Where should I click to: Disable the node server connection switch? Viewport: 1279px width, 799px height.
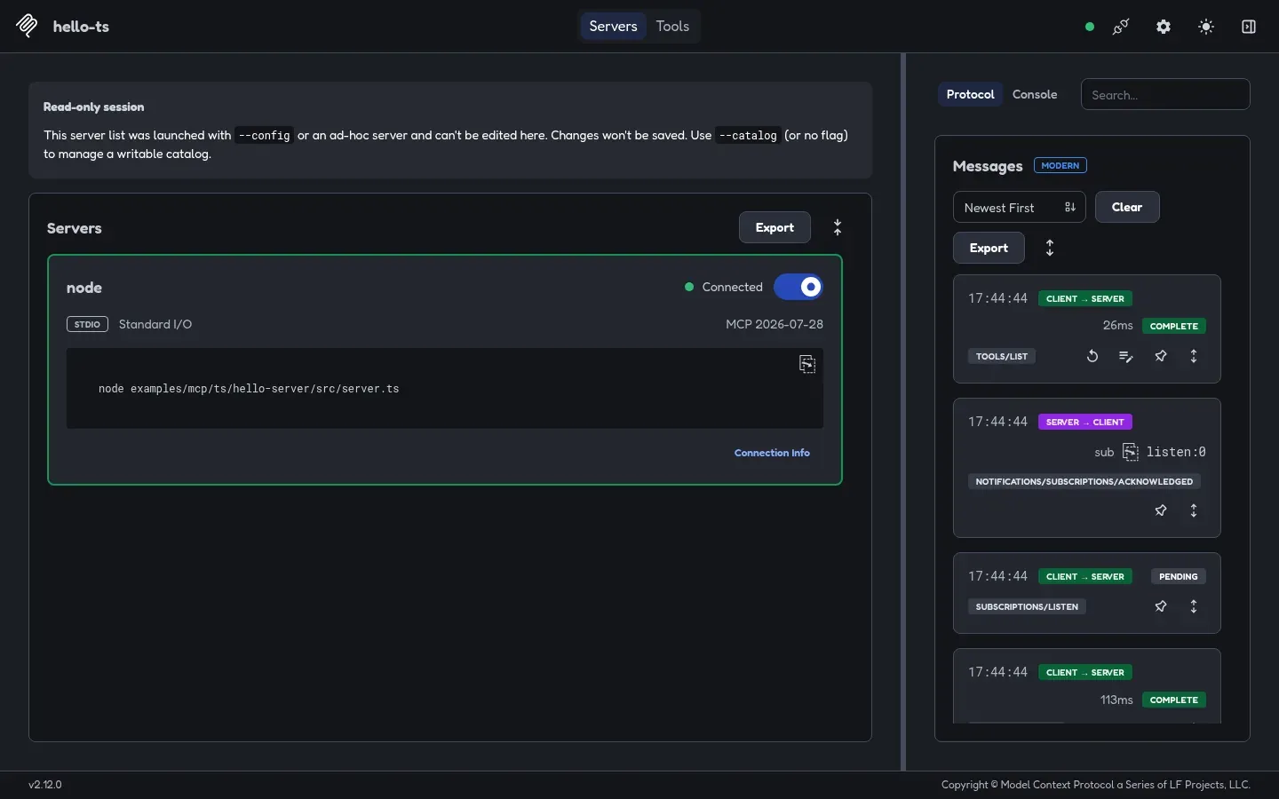798,287
